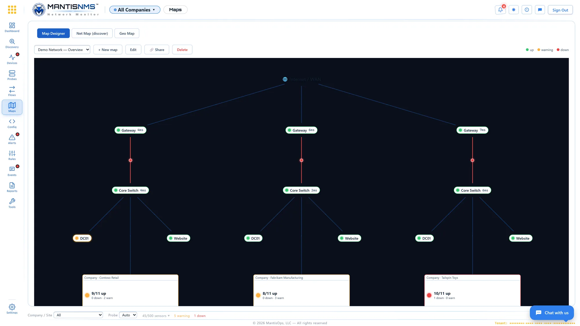Image resolution: width=580 pixels, height=326 pixels.
Task: Select the DC01 node under Core Switch 6ms
Action: 424,238
